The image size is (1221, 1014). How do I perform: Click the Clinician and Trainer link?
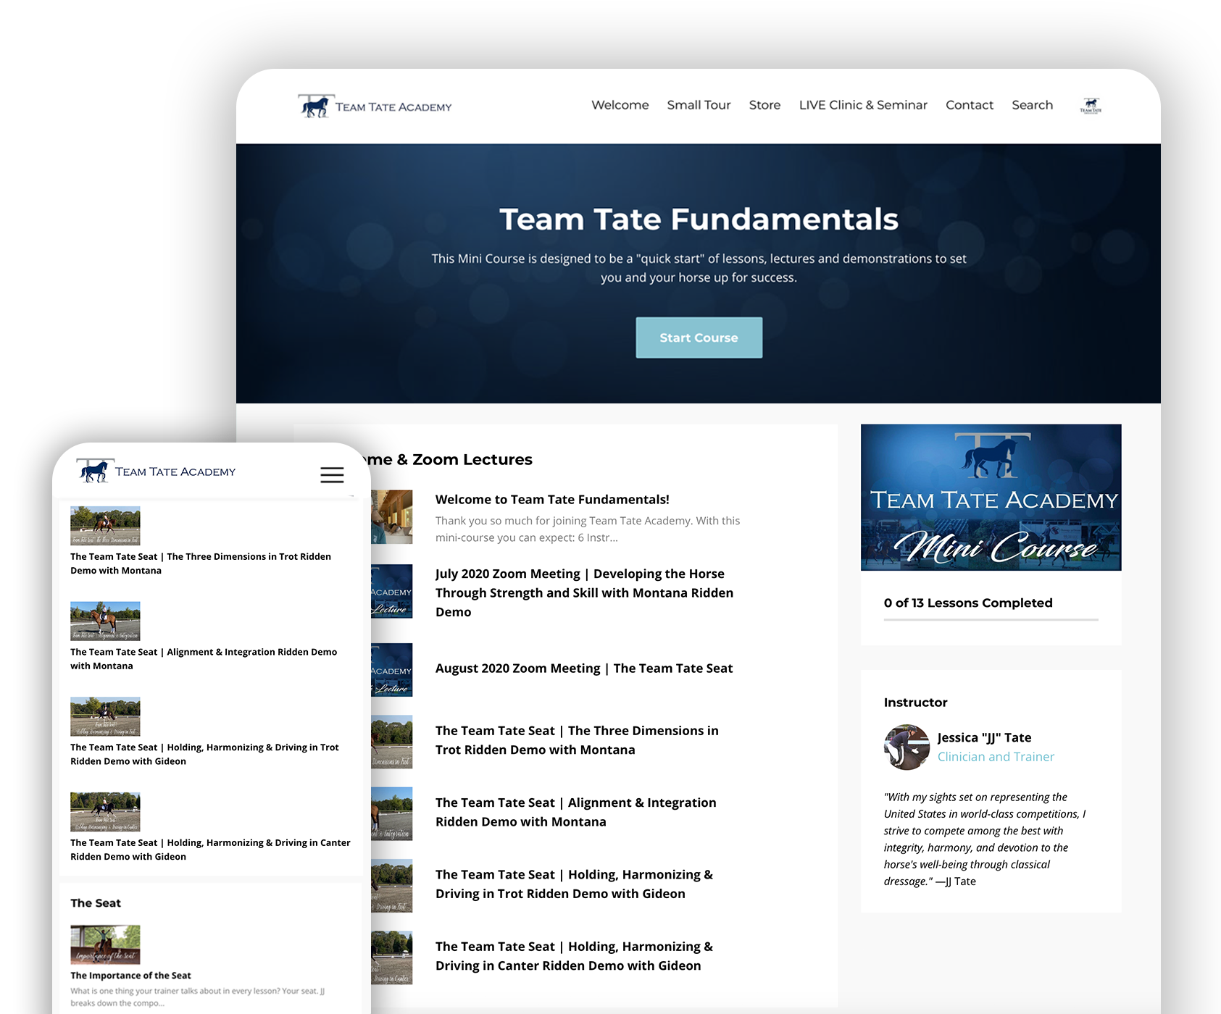pyautogui.click(x=996, y=757)
